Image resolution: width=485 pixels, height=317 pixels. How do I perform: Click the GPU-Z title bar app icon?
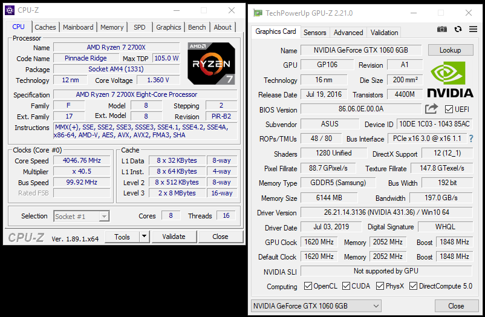click(258, 13)
